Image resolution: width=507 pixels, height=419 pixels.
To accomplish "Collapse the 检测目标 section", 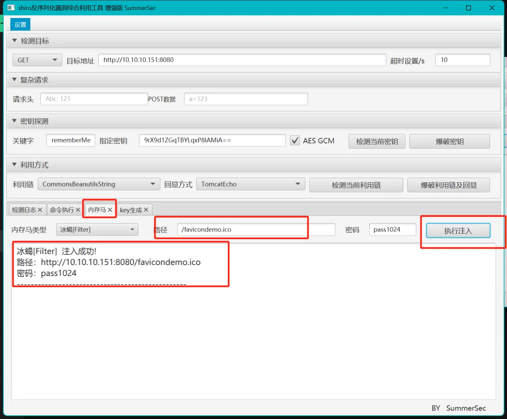I will pyautogui.click(x=15, y=41).
